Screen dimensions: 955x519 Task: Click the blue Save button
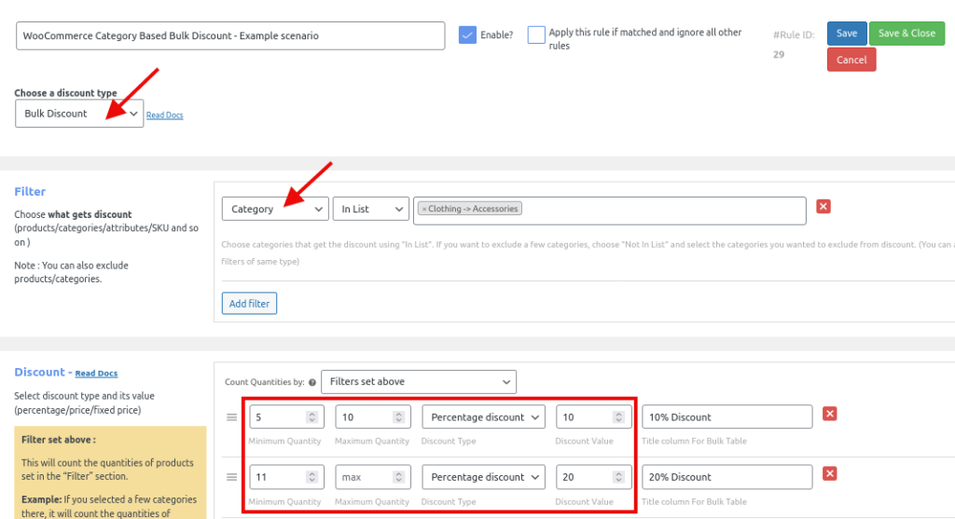(847, 34)
